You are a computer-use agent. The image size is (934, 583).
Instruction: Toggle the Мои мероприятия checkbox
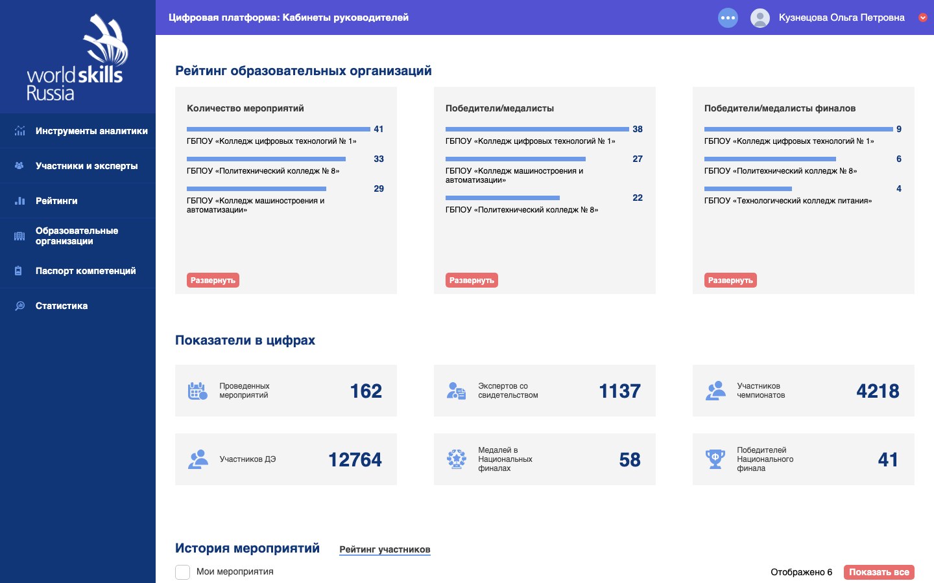coord(183,572)
